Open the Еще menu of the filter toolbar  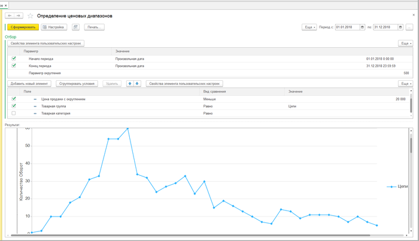click(405, 84)
